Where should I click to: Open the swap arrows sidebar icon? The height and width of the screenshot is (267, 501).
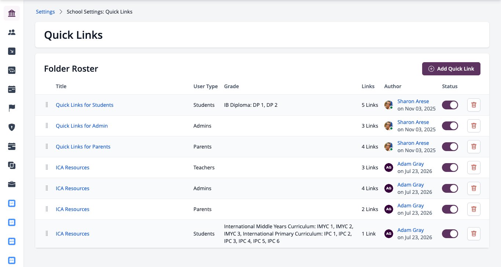pos(12,71)
